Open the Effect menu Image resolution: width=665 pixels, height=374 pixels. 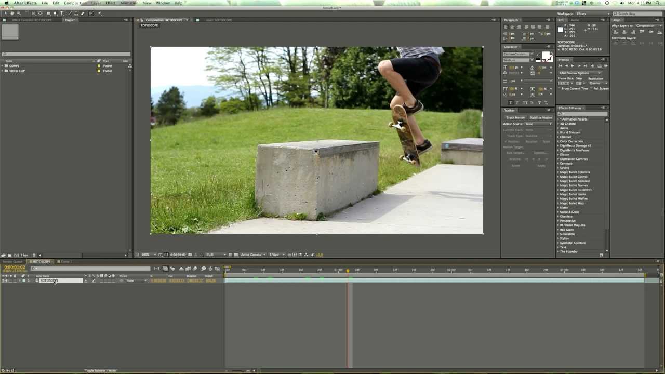point(111,3)
